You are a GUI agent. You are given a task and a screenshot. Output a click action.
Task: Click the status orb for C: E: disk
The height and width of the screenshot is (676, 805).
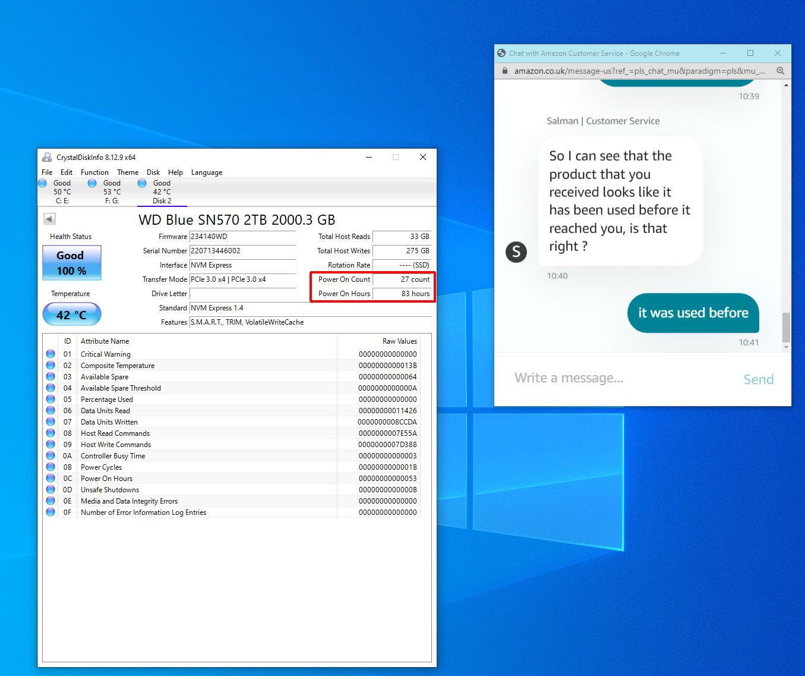pos(43,183)
